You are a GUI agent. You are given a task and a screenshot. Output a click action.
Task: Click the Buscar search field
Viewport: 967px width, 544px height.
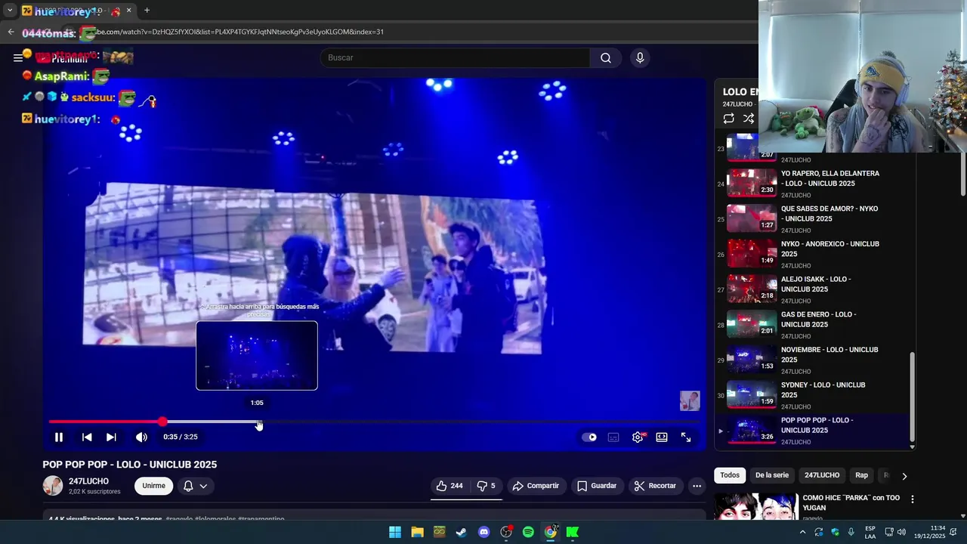tap(456, 58)
